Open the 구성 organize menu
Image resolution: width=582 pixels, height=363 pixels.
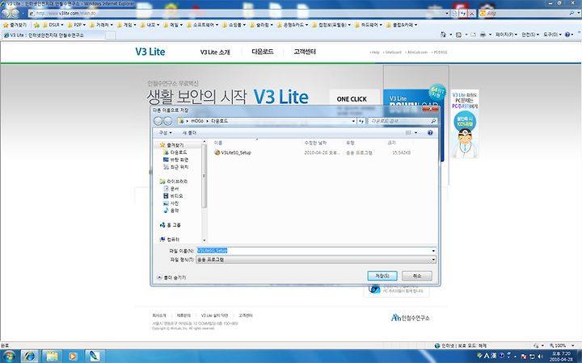(166, 132)
